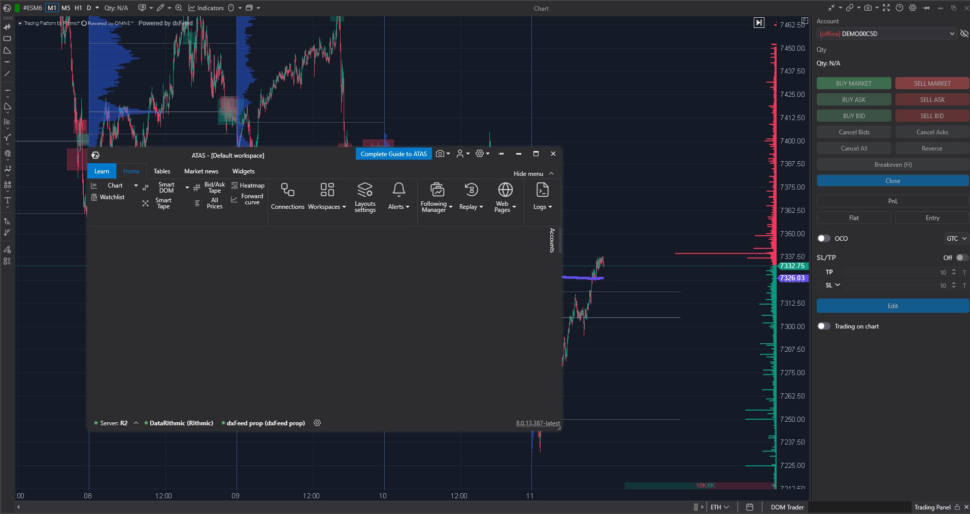This screenshot has width=970, height=514.
Task: Toggle account visibility eye icon
Action: (x=964, y=33)
